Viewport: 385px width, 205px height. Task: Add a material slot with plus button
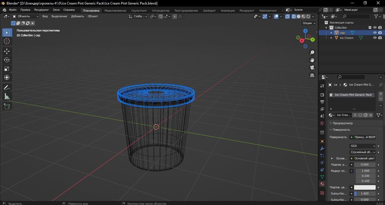pos(380,94)
